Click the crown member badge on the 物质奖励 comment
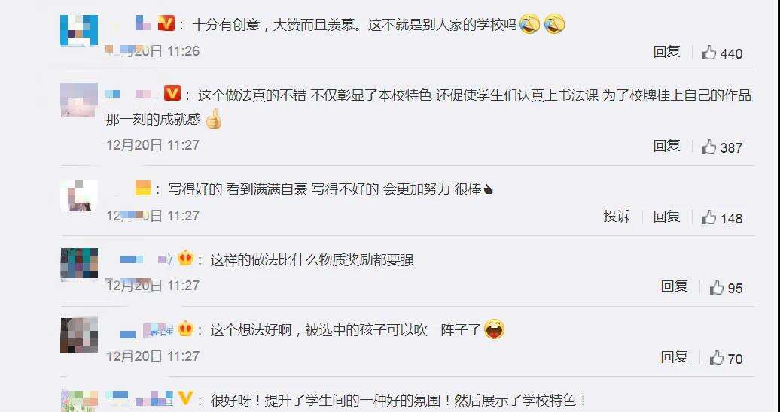 point(185,259)
